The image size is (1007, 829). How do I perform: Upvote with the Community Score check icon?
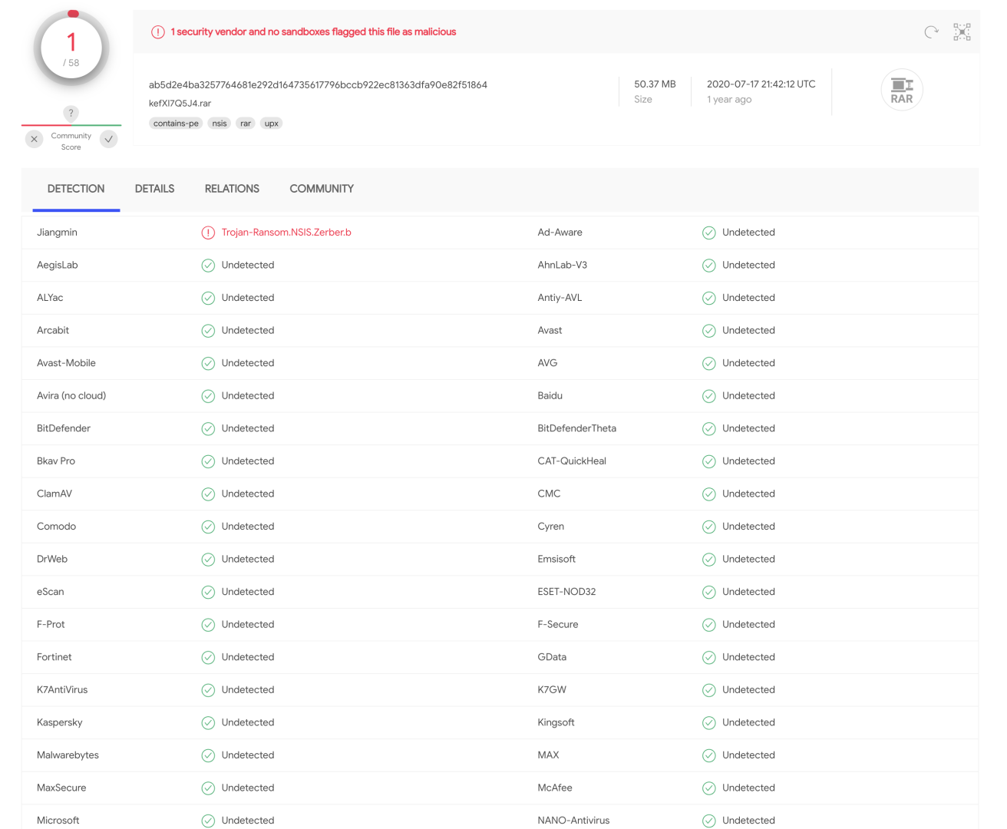[x=109, y=139]
